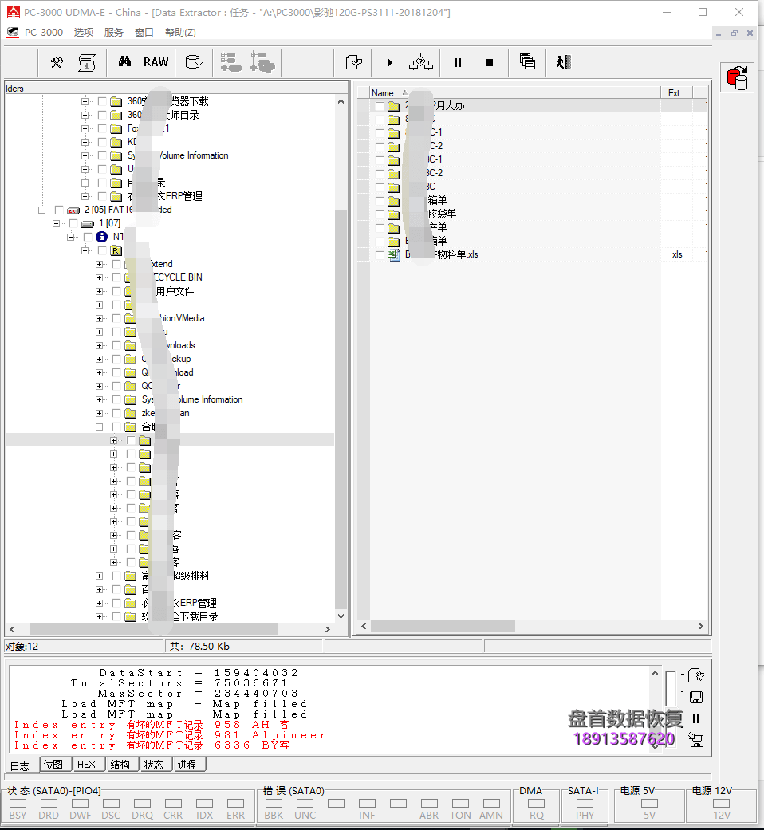Expand the hionVMedia folder node

(99, 318)
